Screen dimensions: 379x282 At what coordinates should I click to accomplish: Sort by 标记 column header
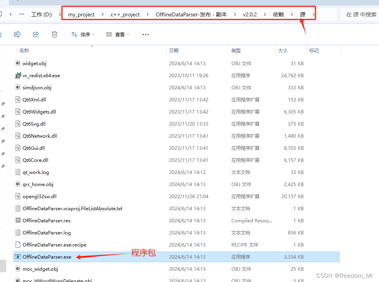pos(314,50)
